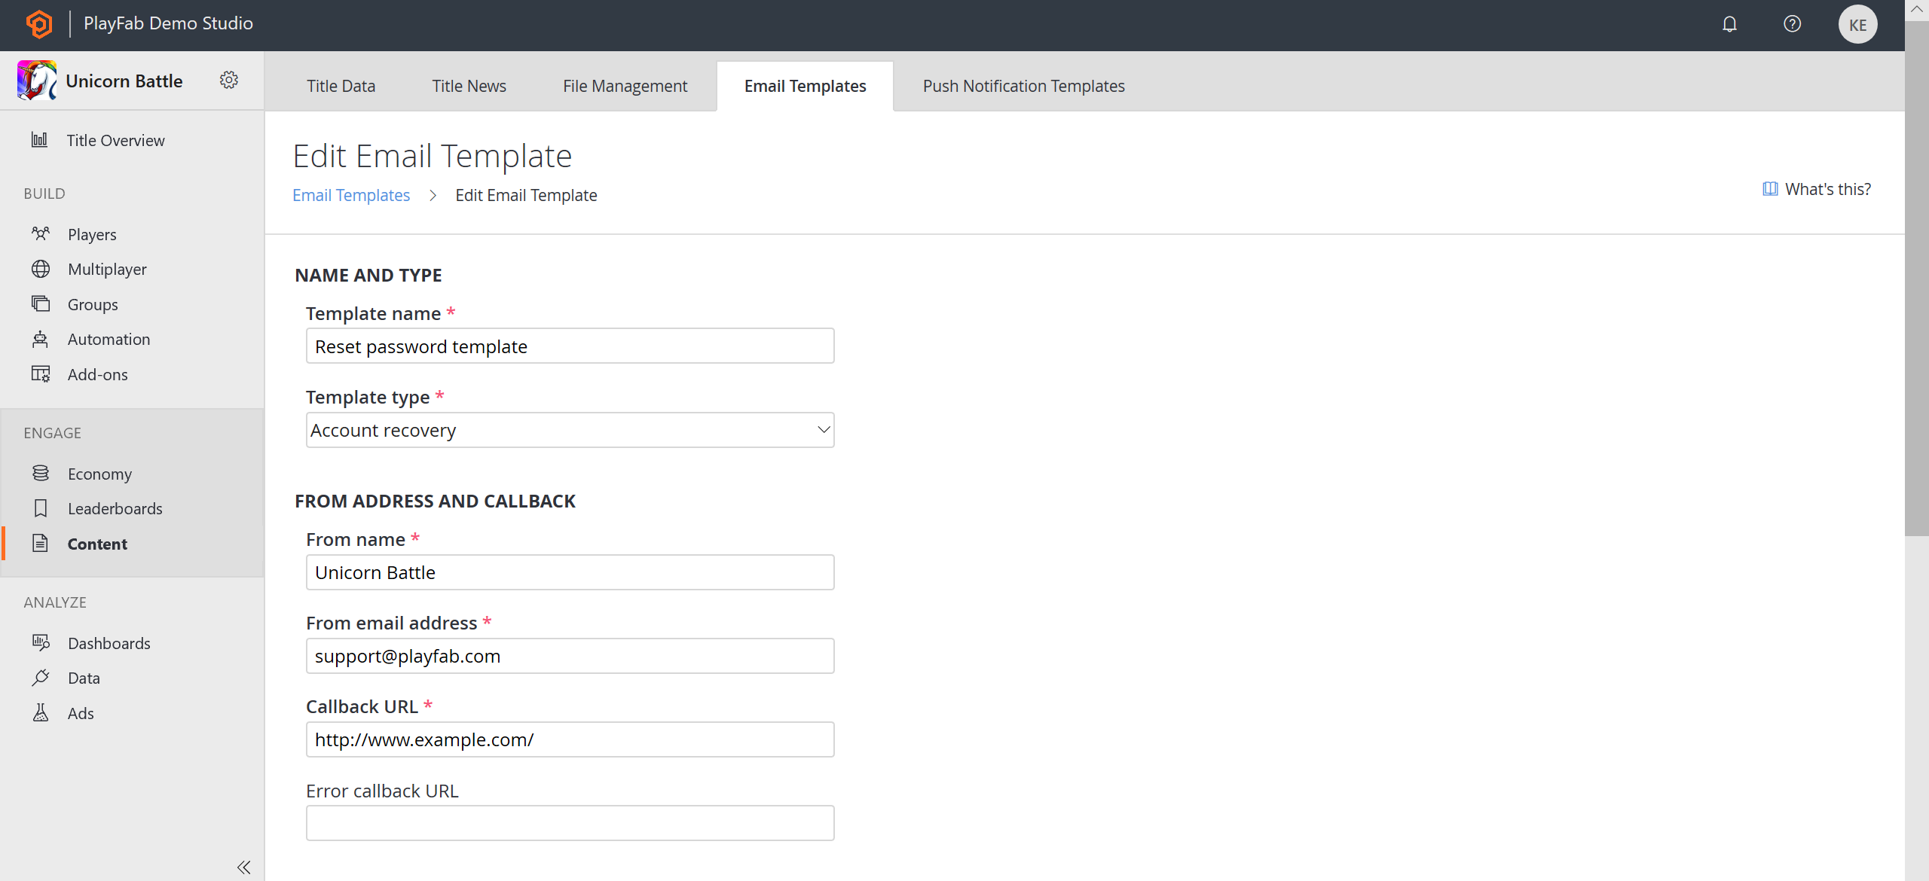Select the Error callback URL input field
Image resolution: width=1929 pixels, height=881 pixels.
(x=568, y=823)
